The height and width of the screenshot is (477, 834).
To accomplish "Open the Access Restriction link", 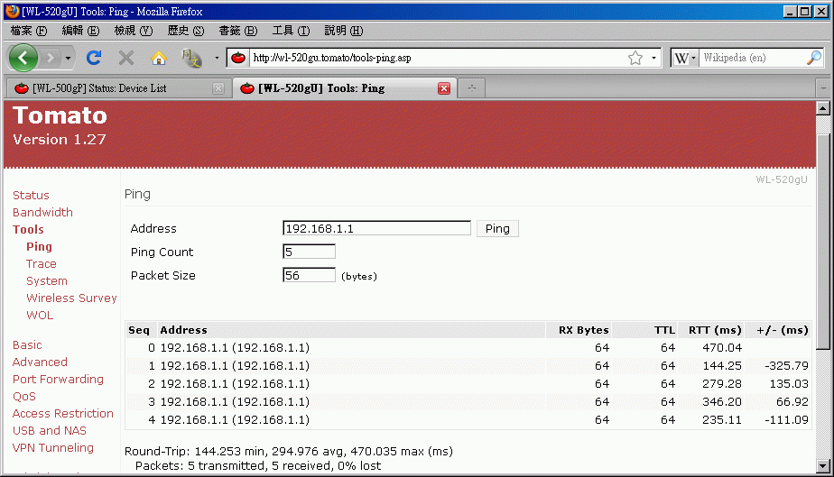I will coord(63,414).
